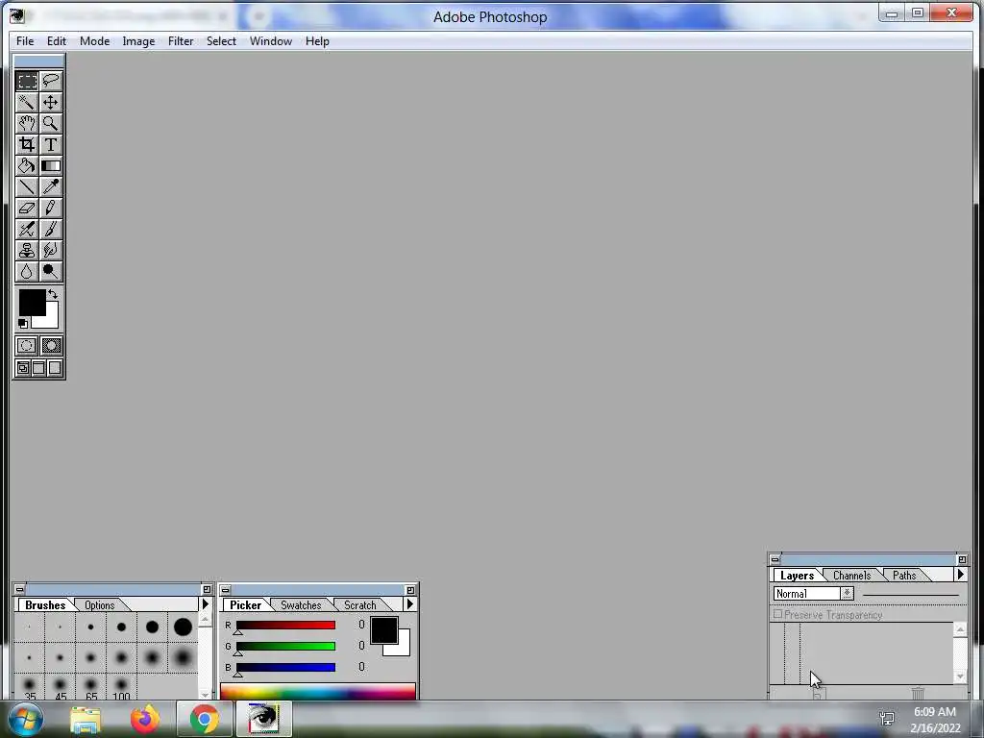Viewport: 984px width, 738px height.
Task: Select the Rectangular Marquee tool
Action: [27, 81]
